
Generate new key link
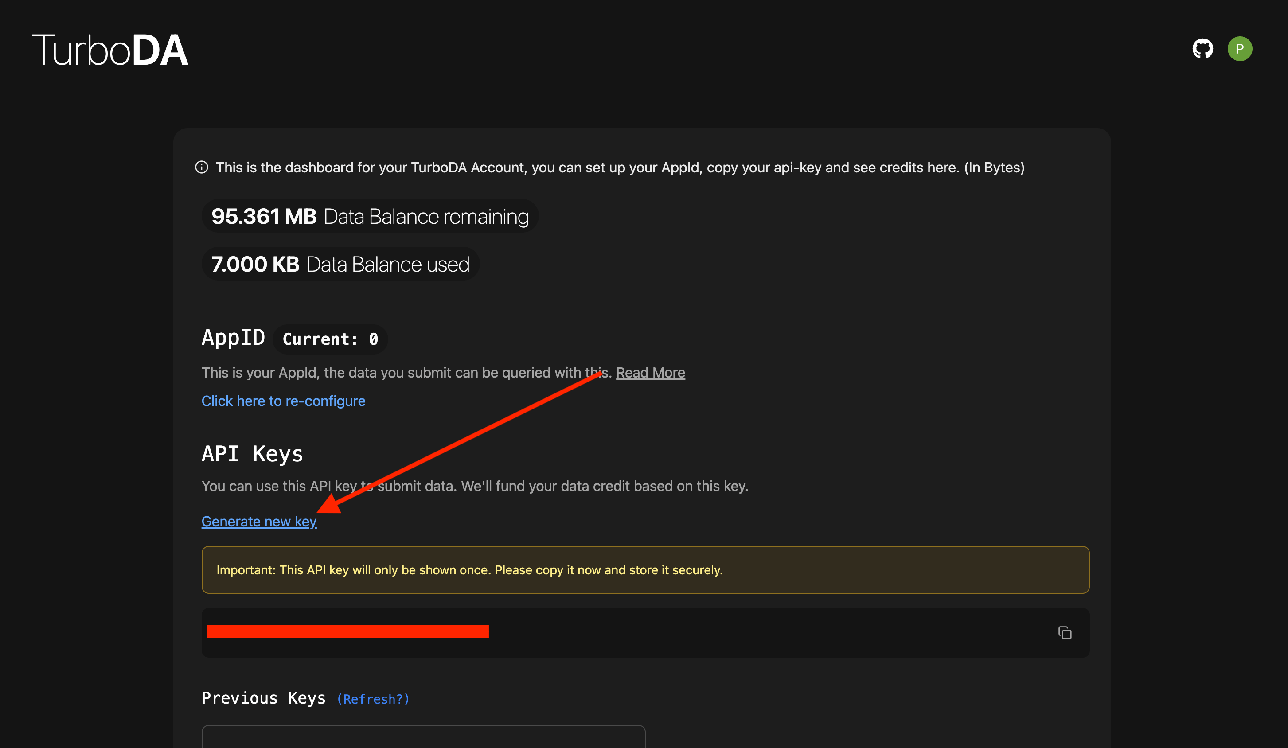click(x=259, y=521)
